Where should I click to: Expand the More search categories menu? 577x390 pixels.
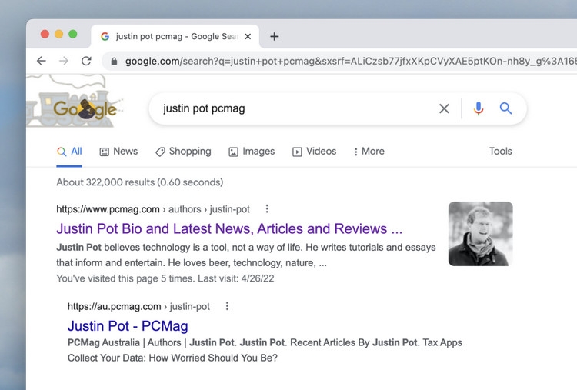[x=369, y=152]
